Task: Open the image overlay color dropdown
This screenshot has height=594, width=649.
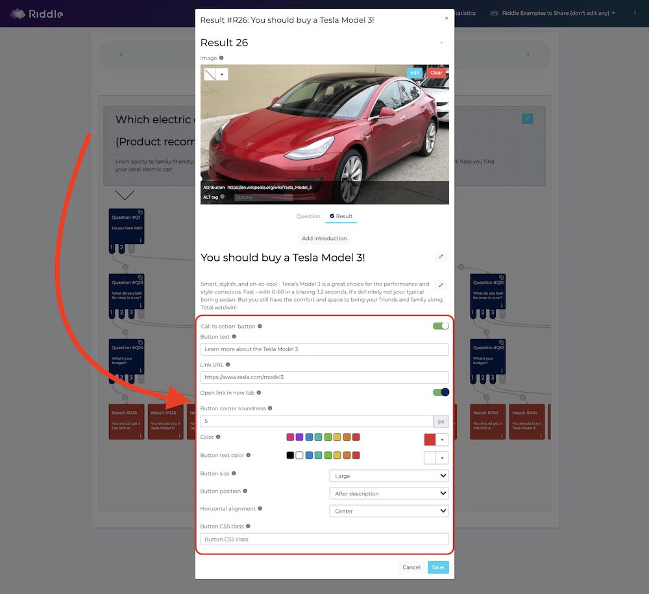Action: click(222, 74)
